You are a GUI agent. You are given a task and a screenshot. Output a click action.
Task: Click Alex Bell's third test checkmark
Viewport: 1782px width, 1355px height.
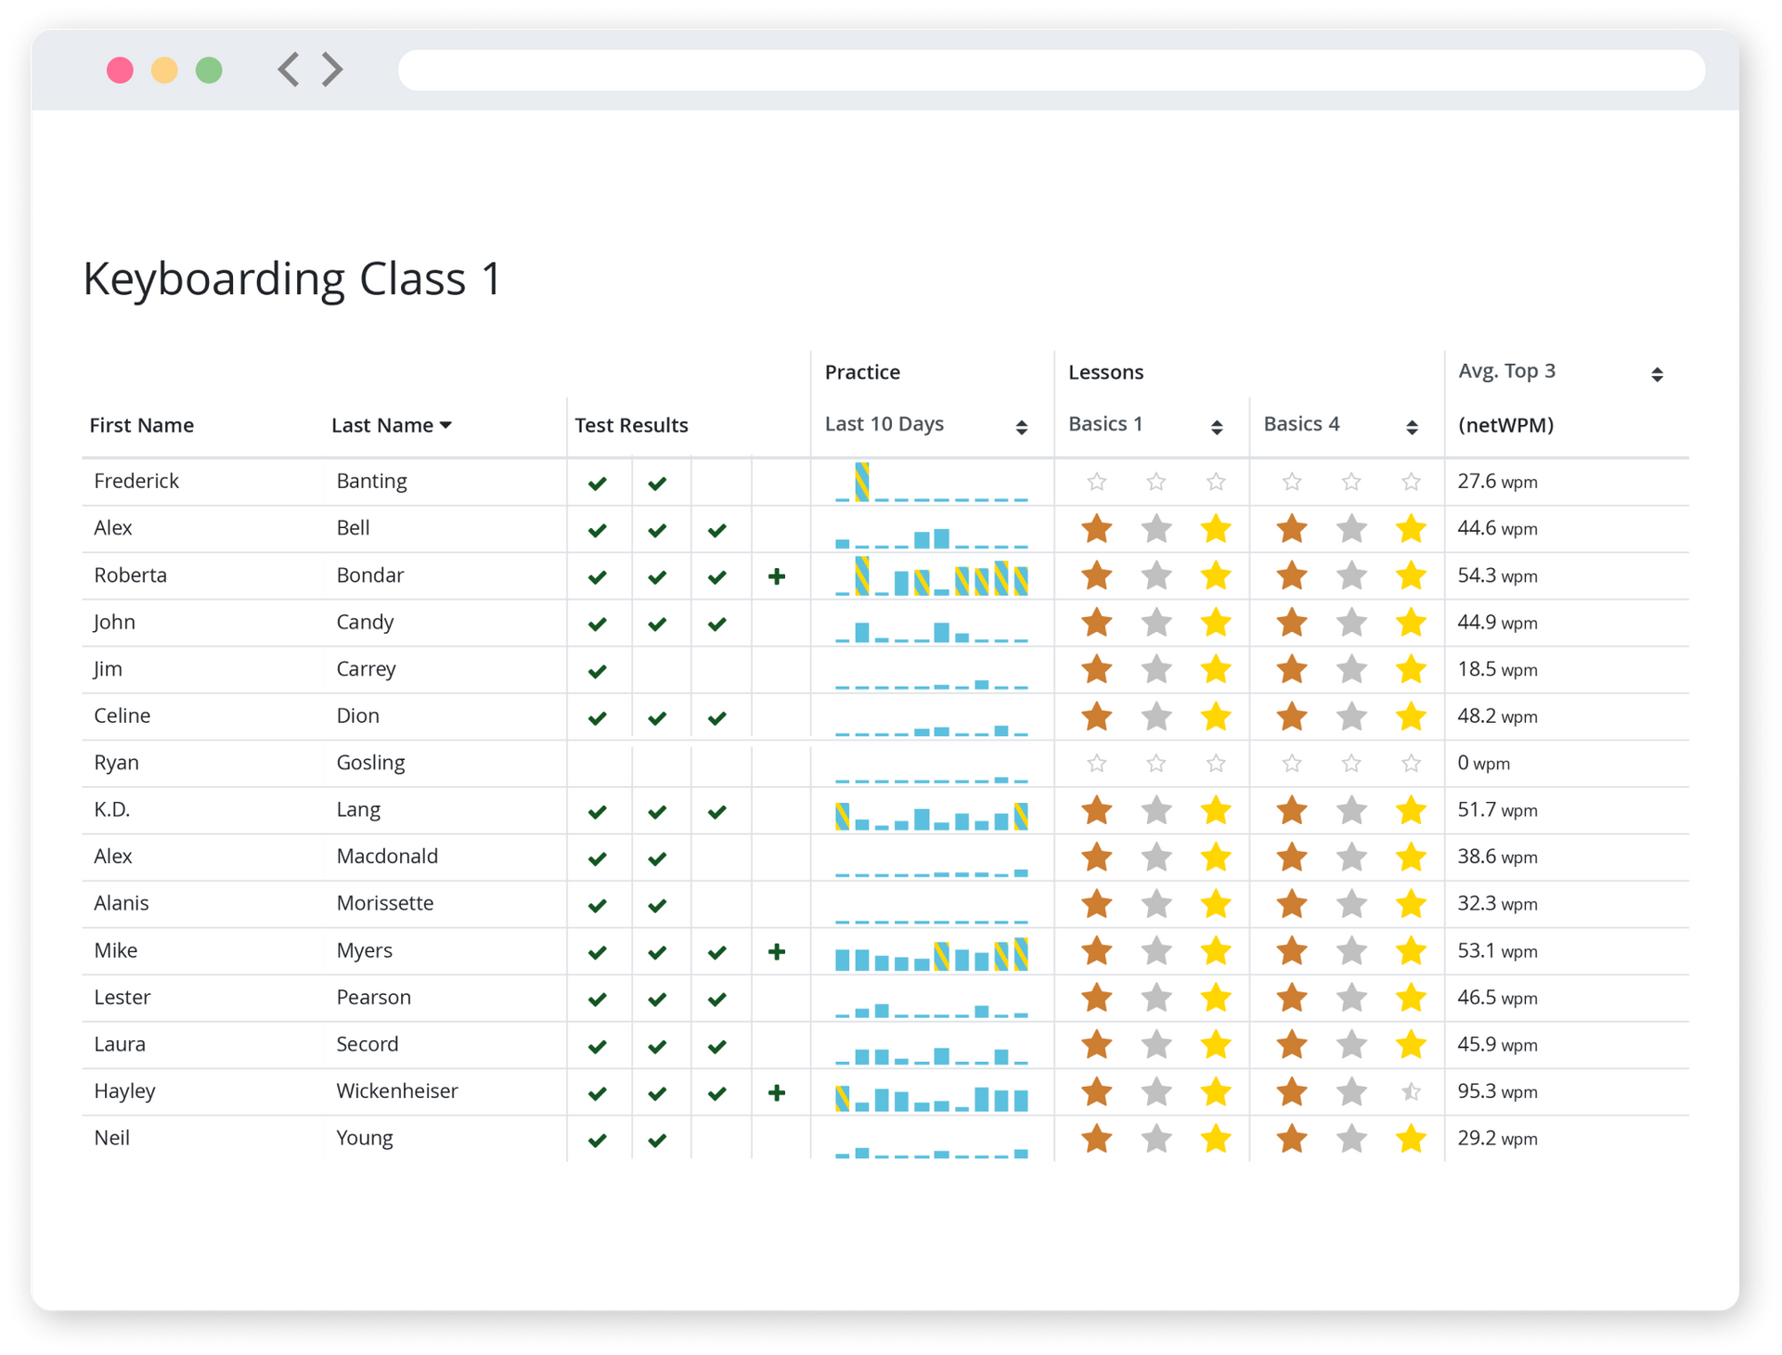click(717, 531)
